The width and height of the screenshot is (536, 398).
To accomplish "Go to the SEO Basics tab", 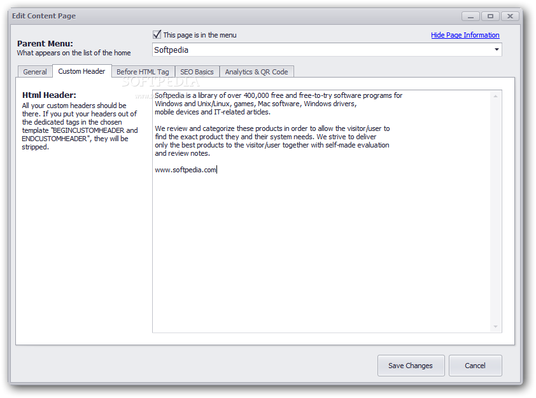I will [197, 72].
